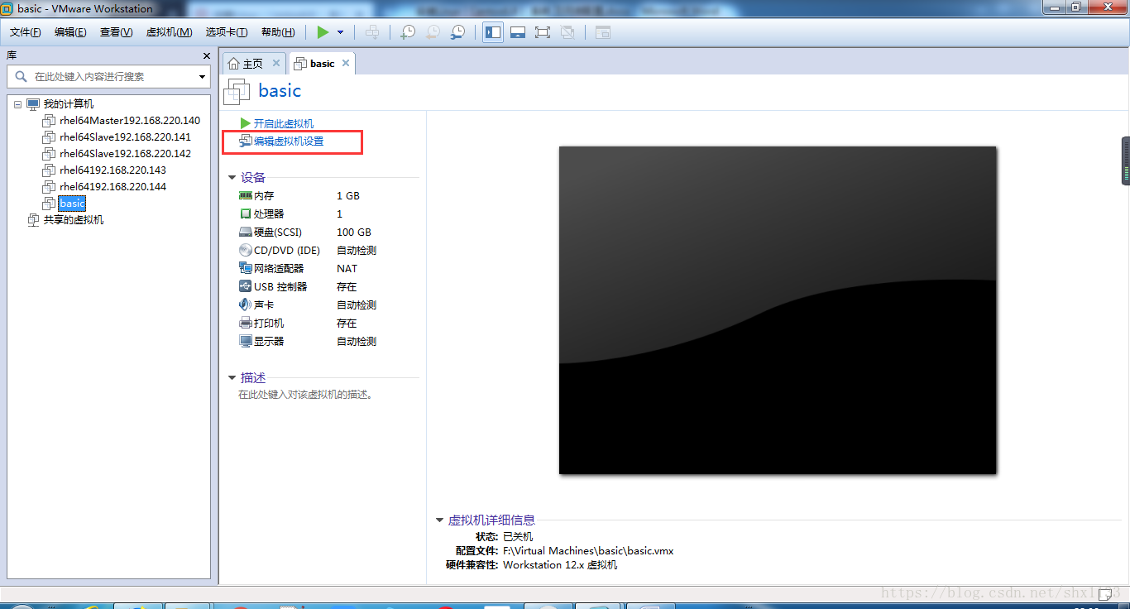This screenshot has width=1130, height=609.
Task: Close the 主页 tab with its X
Action: pos(276,63)
